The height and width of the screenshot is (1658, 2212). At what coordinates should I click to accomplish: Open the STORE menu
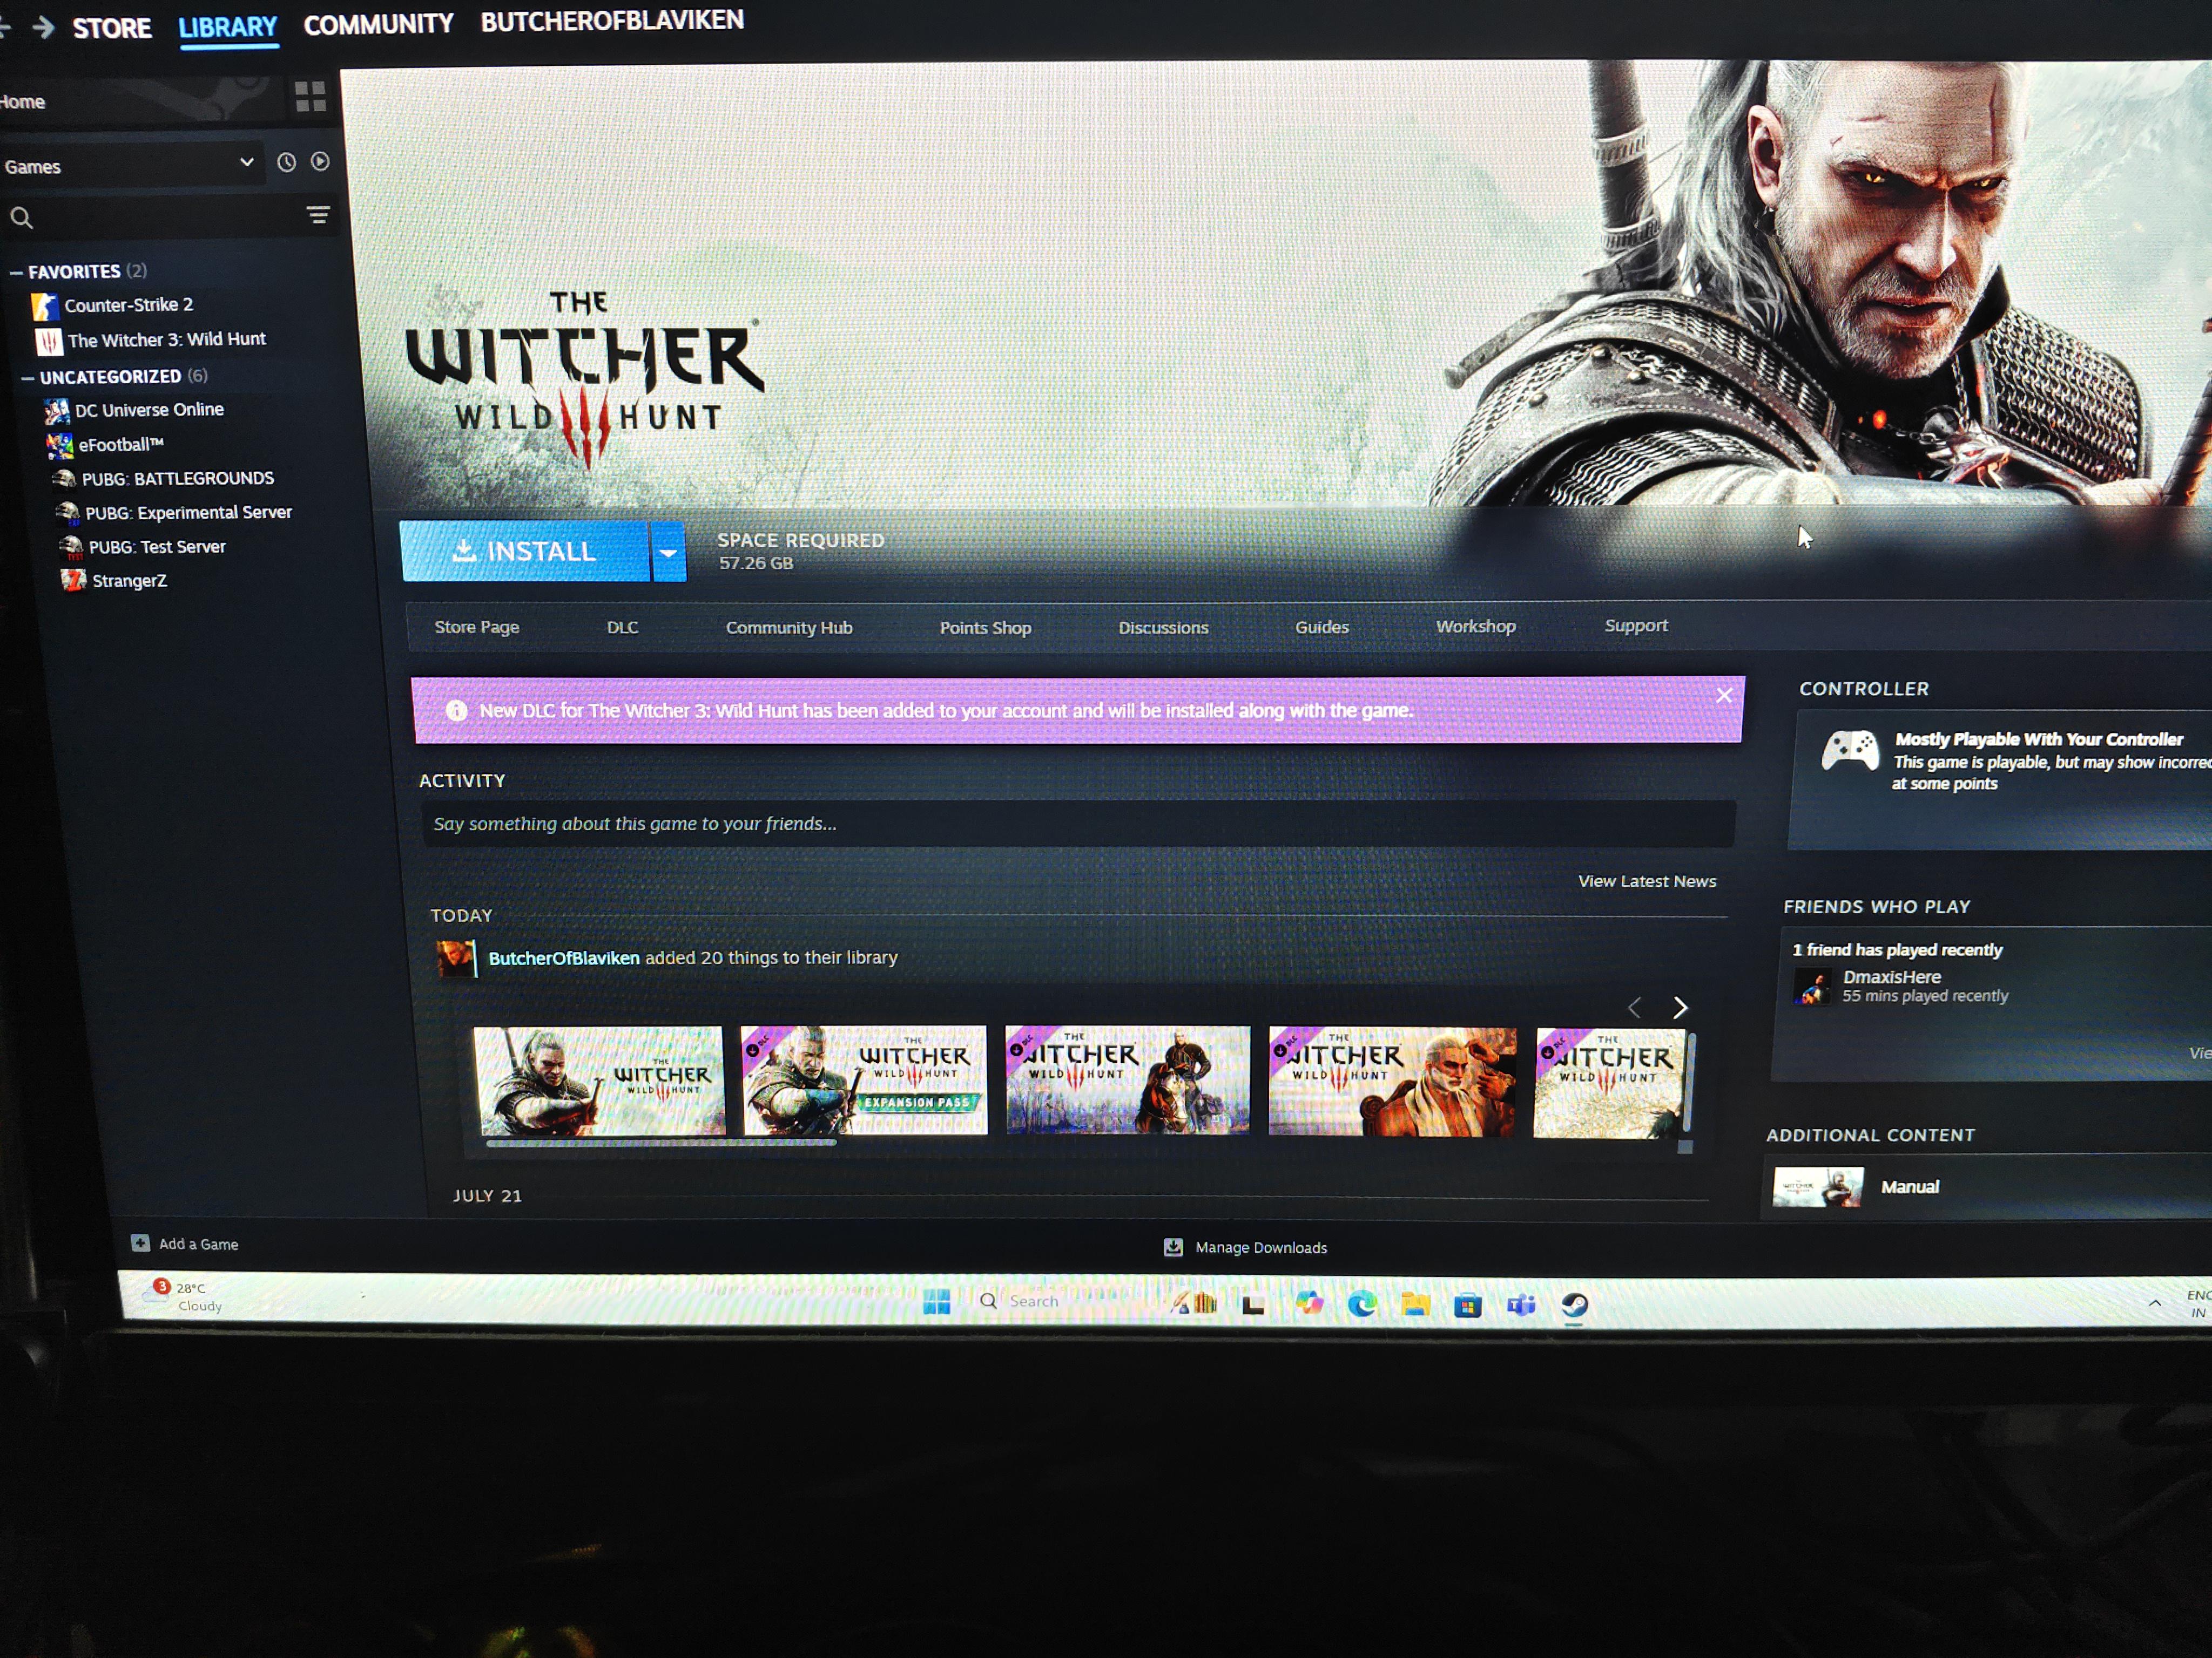pos(112,28)
